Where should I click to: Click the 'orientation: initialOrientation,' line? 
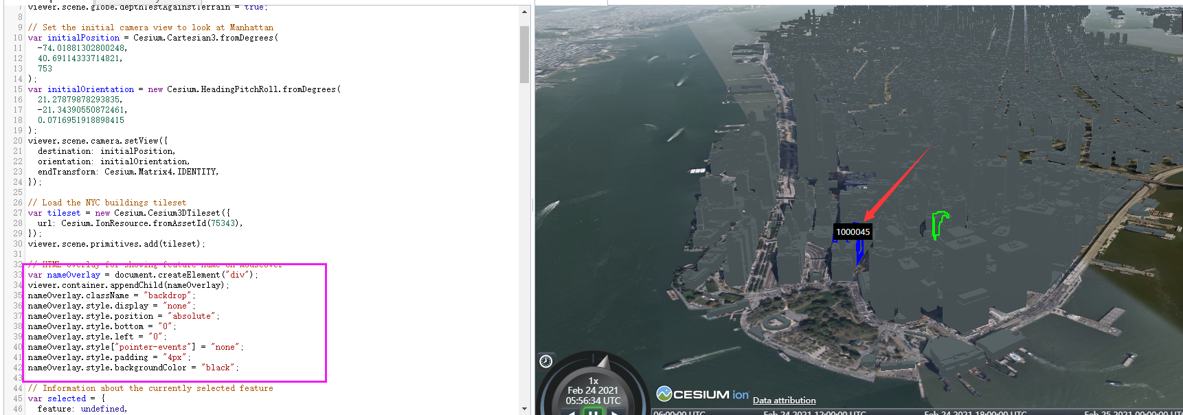pos(114,161)
